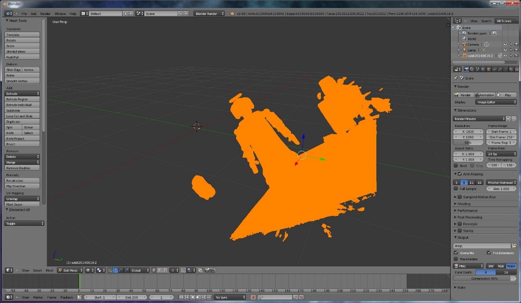This screenshot has height=303, width=521.
Task: Open the World properties tab icon
Action: tap(483, 69)
